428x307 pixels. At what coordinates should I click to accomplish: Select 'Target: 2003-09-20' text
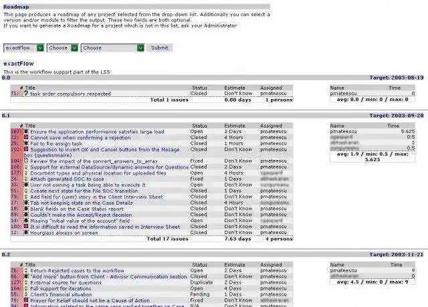[x=397, y=116]
